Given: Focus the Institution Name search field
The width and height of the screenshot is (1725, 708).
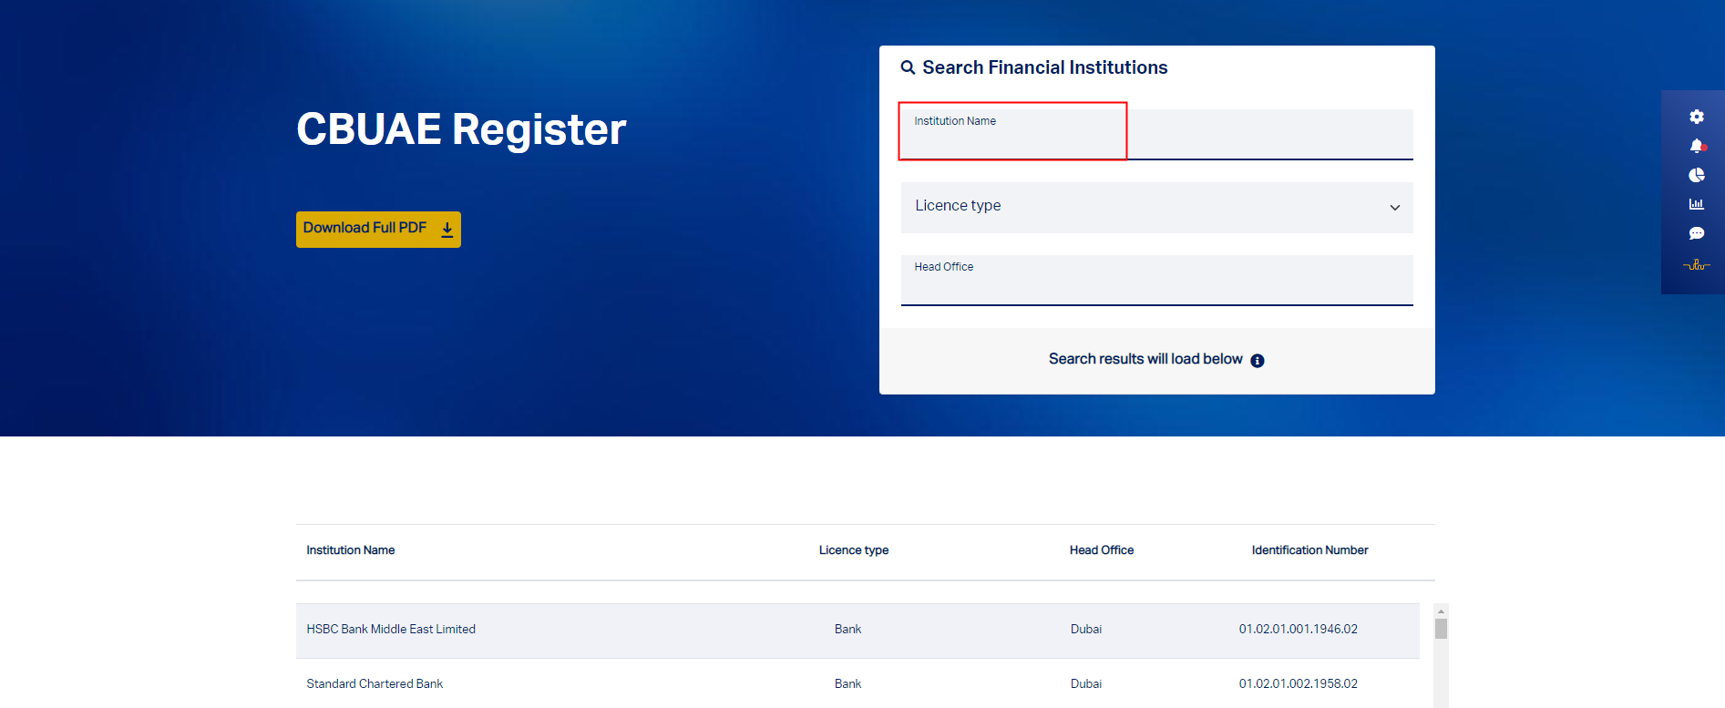Looking at the screenshot, I should pyautogui.click(x=1155, y=137).
